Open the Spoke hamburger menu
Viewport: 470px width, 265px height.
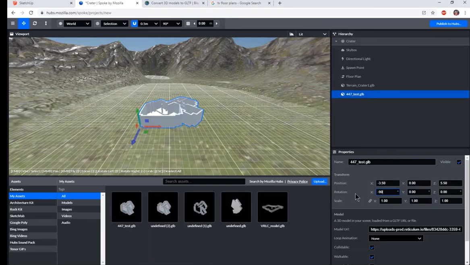pos(12,23)
